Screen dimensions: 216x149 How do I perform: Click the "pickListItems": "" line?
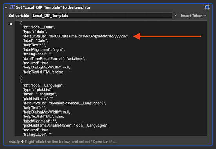tap(39, 99)
